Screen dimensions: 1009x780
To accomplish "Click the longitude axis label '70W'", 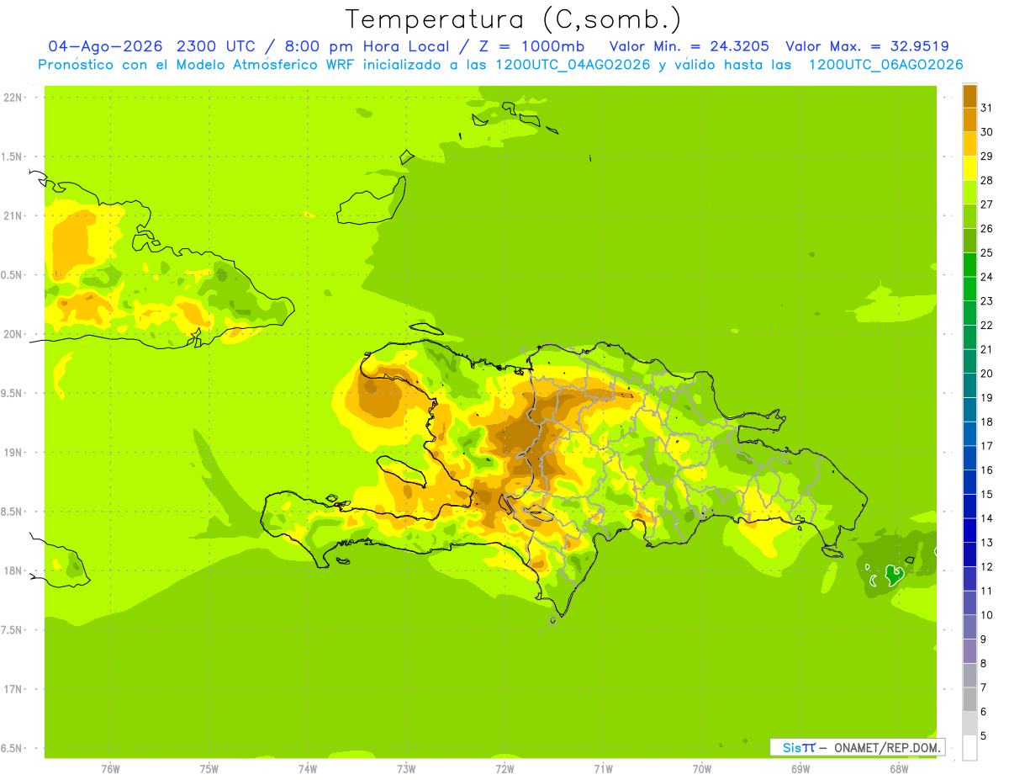I will (x=702, y=769).
